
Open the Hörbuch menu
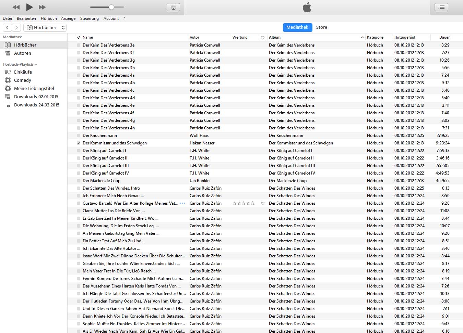[x=49, y=18]
